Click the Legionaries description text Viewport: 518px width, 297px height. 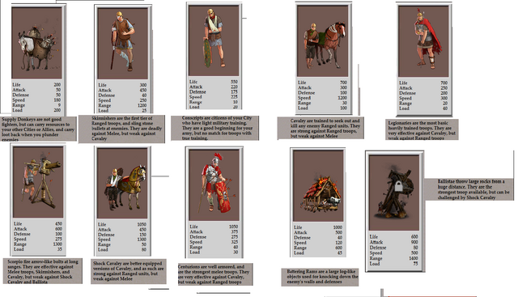coord(422,129)
